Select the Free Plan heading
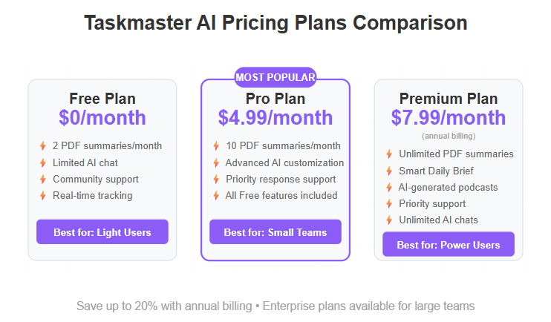551x322 pixels. point(102,99)
